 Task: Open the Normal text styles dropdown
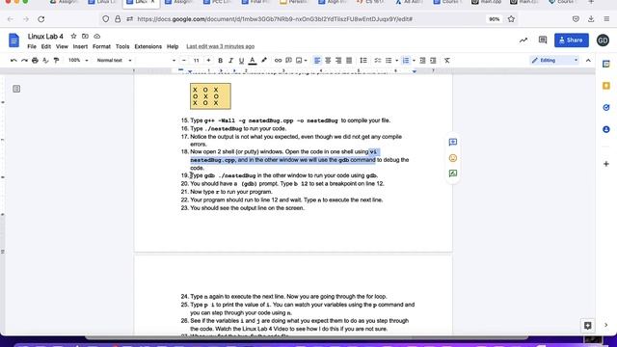coord(114,60)
